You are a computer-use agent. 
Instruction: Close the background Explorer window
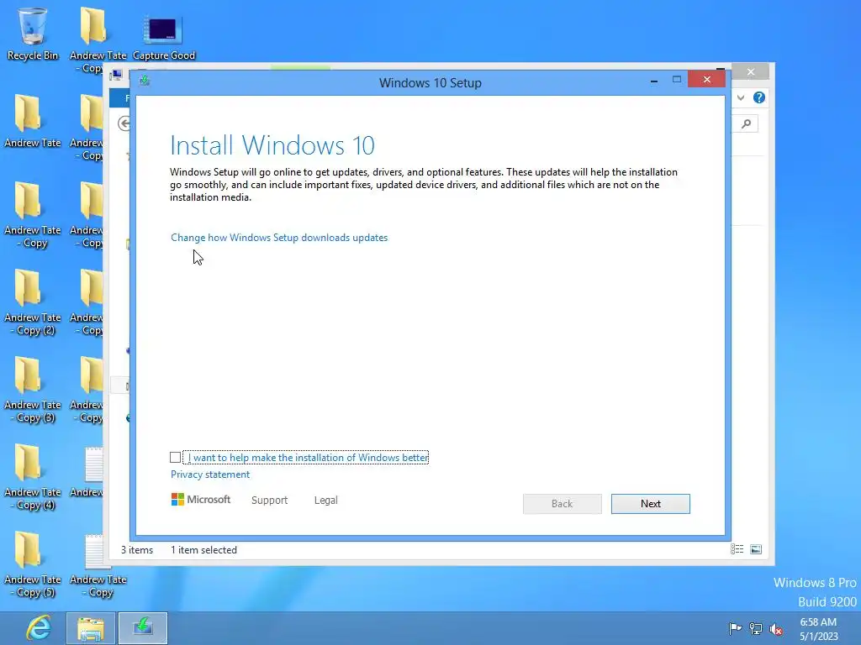tap(751, 72)
